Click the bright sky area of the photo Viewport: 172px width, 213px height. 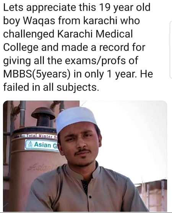(x=131, y=136)
